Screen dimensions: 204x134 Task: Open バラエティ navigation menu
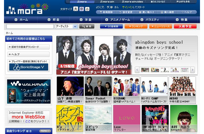pyautogui.click(x=149, y=20)
